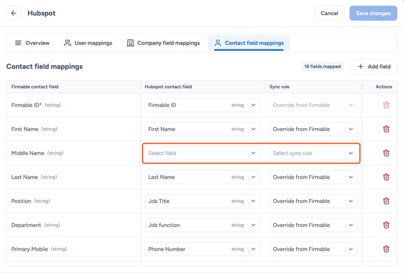404x273 pixels.
Task: Delete the Firmable ID mapping row
Action: pyautogui.click(x=386, y=105)
